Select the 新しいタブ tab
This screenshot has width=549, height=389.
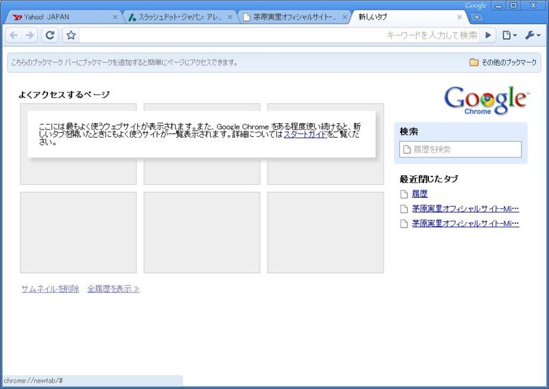coord(406,17)
